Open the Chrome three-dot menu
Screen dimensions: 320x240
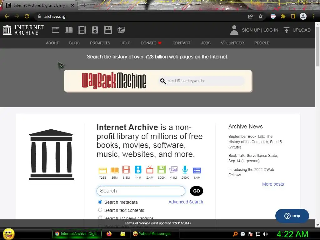coord(313,16)
